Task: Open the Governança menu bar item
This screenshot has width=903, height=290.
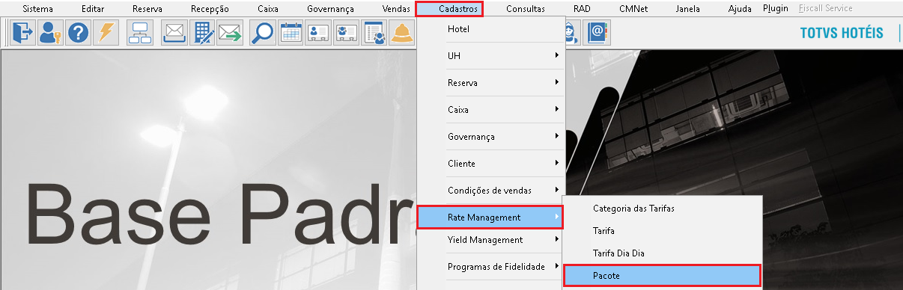Action: click(x=330, y=9)
